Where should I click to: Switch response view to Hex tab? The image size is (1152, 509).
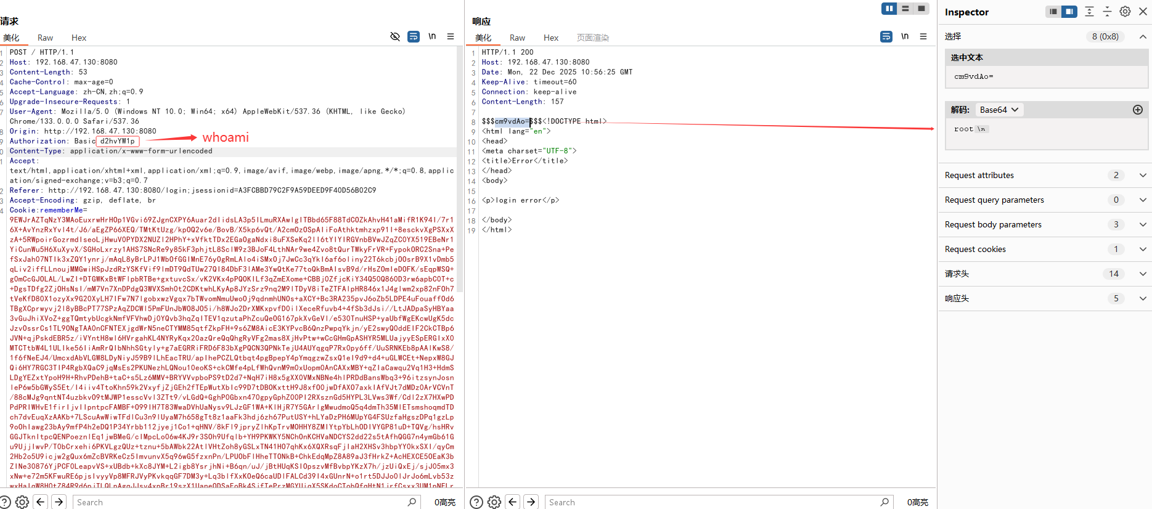[x=550, y=38]
